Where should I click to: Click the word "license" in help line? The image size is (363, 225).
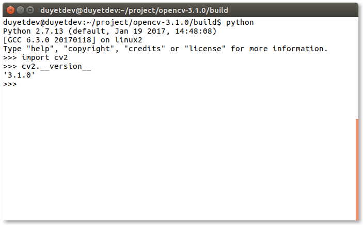pos(205,49)
